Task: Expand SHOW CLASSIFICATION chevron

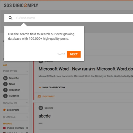Action: [x=40, y=87]
